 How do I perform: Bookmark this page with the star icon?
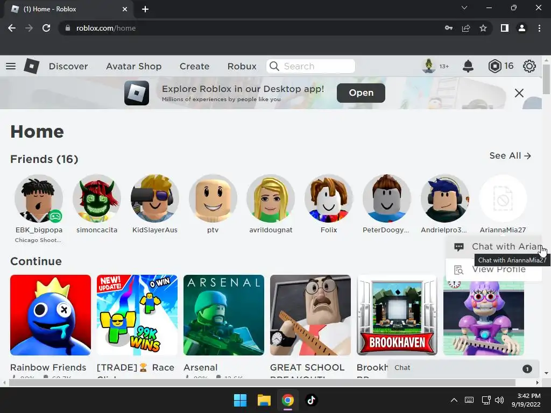point(483,28)
